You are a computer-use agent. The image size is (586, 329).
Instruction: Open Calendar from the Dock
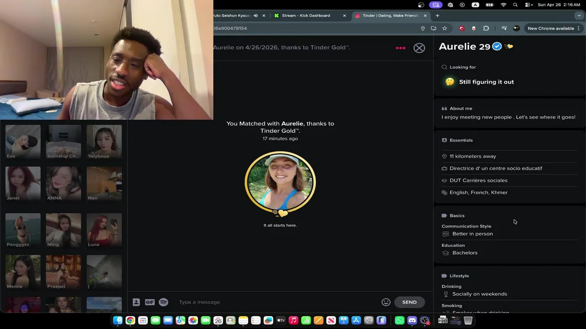click(x=218, y=321)
